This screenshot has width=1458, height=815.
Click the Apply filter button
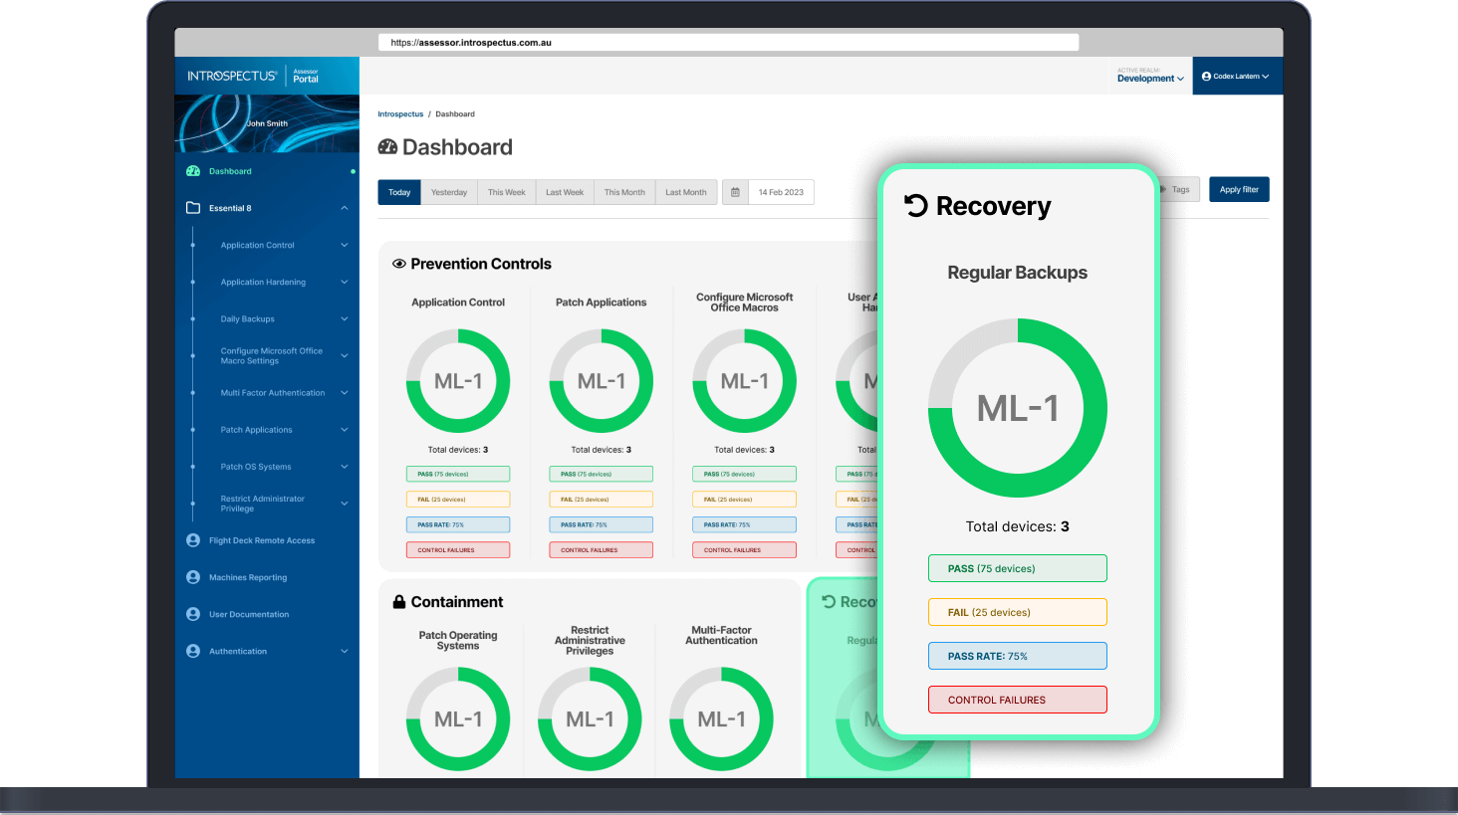pos(1239,189)
